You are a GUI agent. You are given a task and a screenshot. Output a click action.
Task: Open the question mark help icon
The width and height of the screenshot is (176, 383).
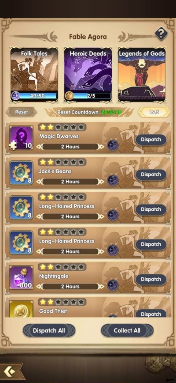[161, 33]
